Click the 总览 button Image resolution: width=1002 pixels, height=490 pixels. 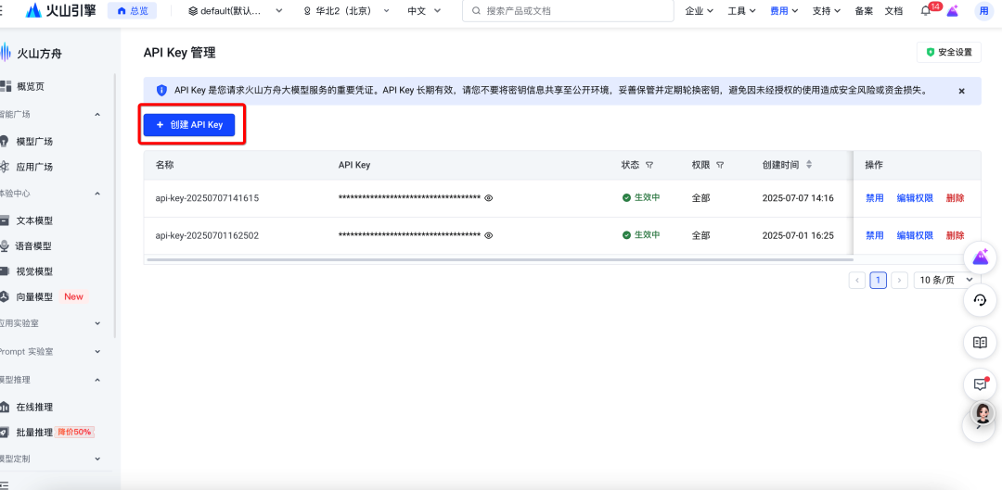click(133, 11)
